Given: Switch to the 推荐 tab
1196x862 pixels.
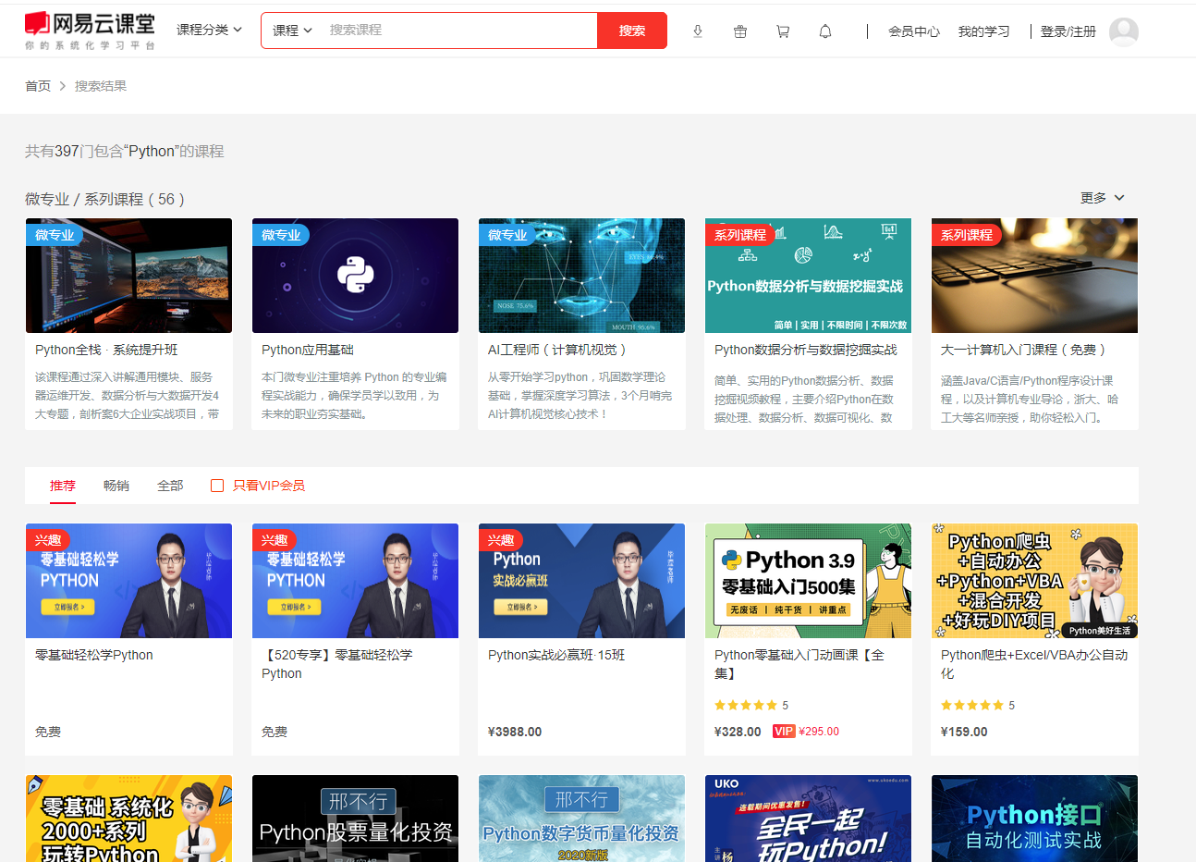Looking at the screenshot, I should (63, 486).
